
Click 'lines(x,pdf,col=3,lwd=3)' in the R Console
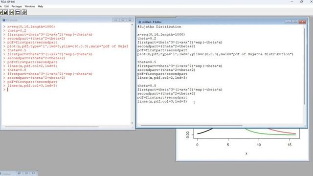tap(32, 86)
